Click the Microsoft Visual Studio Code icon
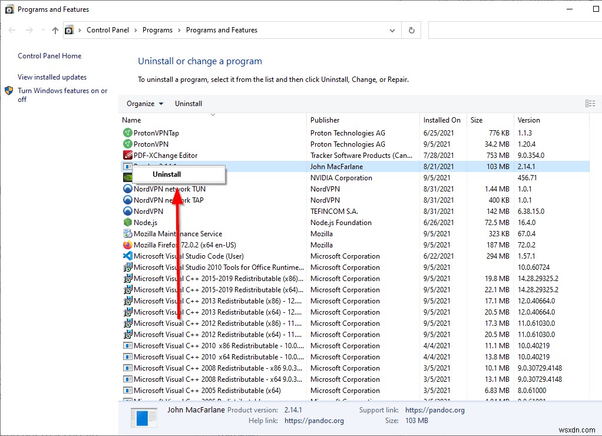 click(127, 256)
